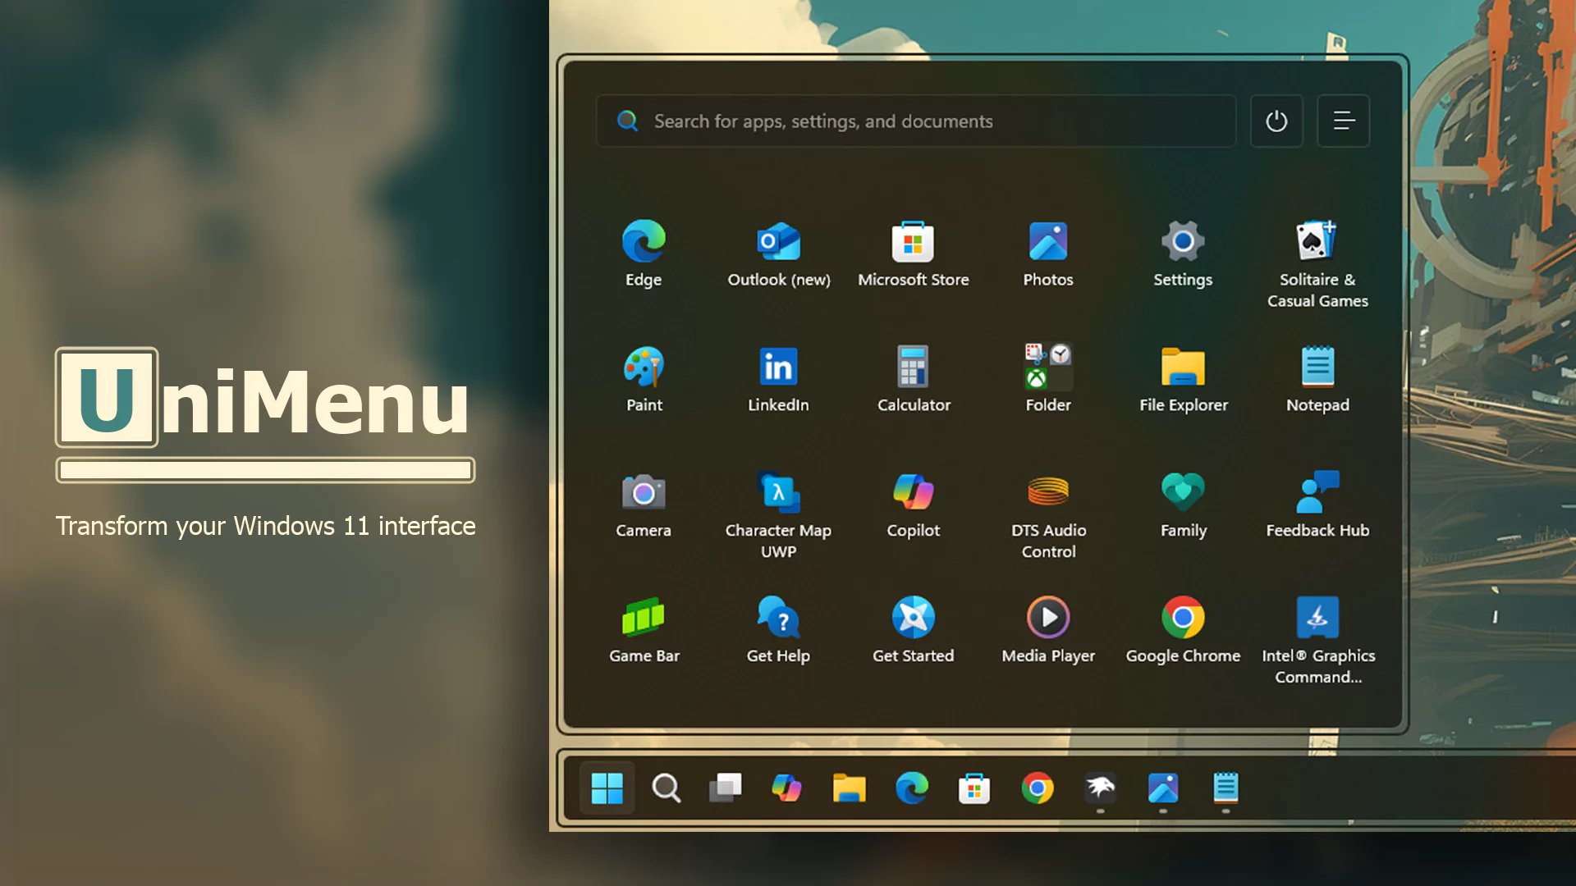Launch Outlook (new)

pos(778,253)
